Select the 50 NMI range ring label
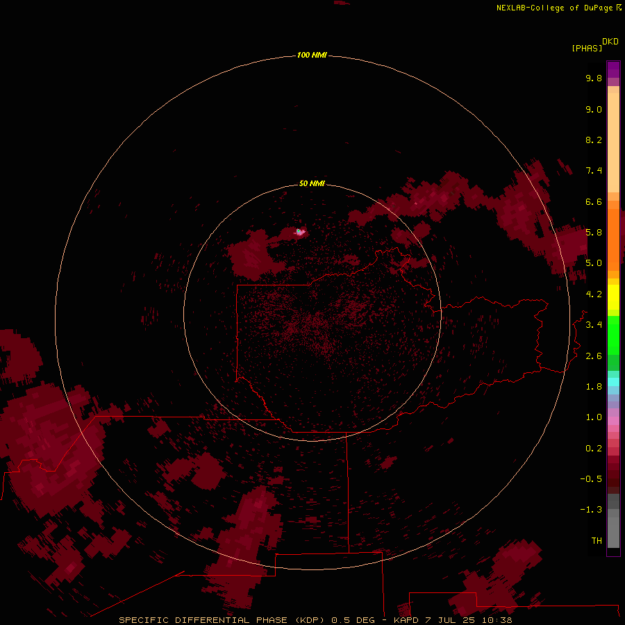The image size is (625, 625). tap(312, 183)
